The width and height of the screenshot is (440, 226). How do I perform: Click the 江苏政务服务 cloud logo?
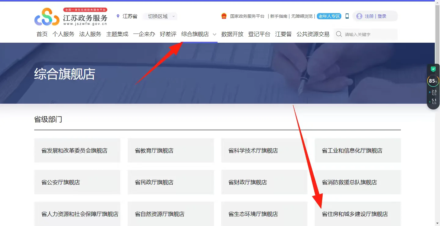click(x=46, y=16)
